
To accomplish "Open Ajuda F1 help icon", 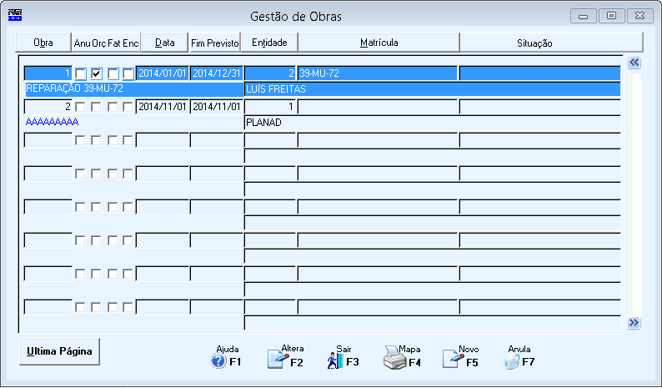I will tap(218, 361).
